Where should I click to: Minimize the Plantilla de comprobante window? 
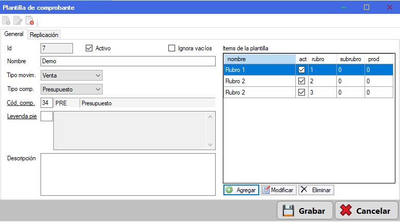pos(344,7)
